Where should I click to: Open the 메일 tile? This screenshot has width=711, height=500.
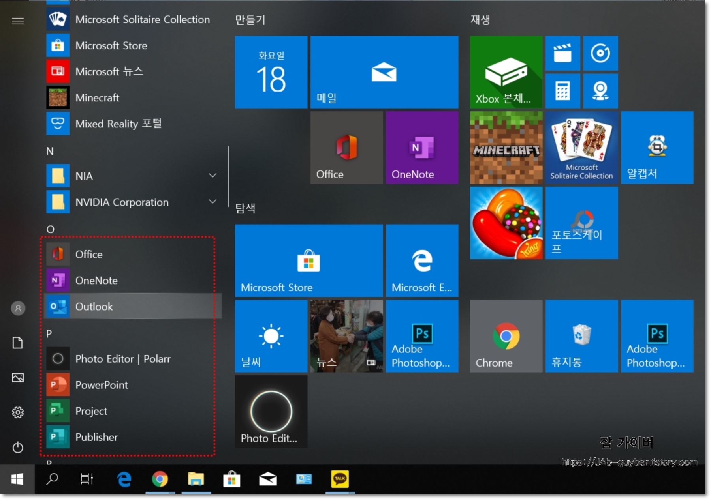coord(384,72)
